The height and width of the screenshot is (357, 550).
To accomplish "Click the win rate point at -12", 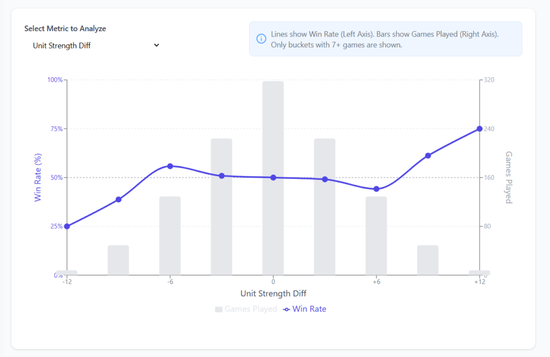I will coord(67,226).
